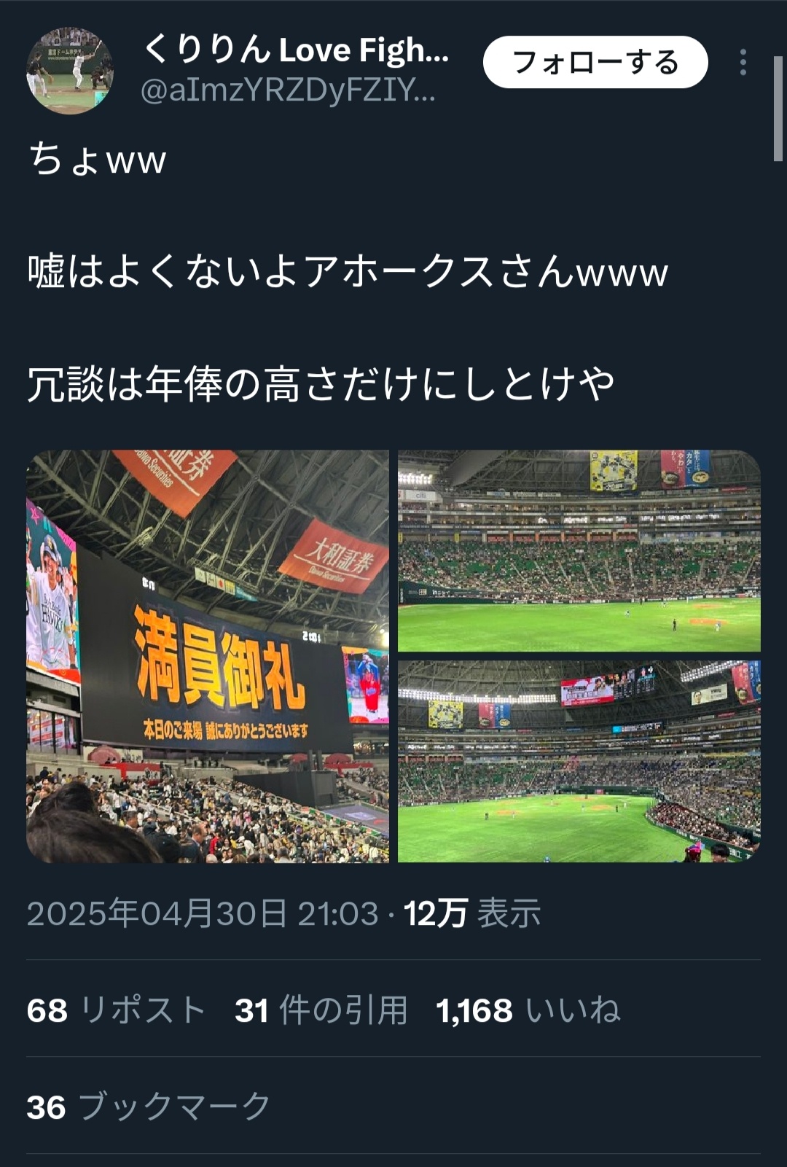Viewport: 787px width, 1167px height.
Task: Click the scrollbar thumb at right edge
Action: (x=778, y=108)
